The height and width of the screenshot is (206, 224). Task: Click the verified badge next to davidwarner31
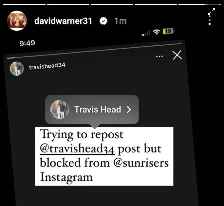(103, 21)
